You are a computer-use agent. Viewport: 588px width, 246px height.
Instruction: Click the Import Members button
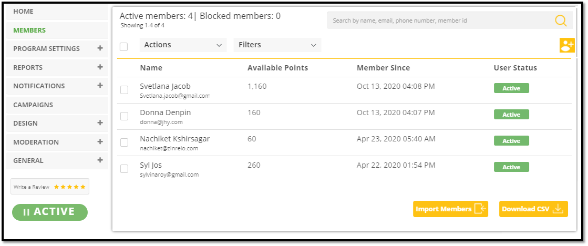(x=450, y=209)
